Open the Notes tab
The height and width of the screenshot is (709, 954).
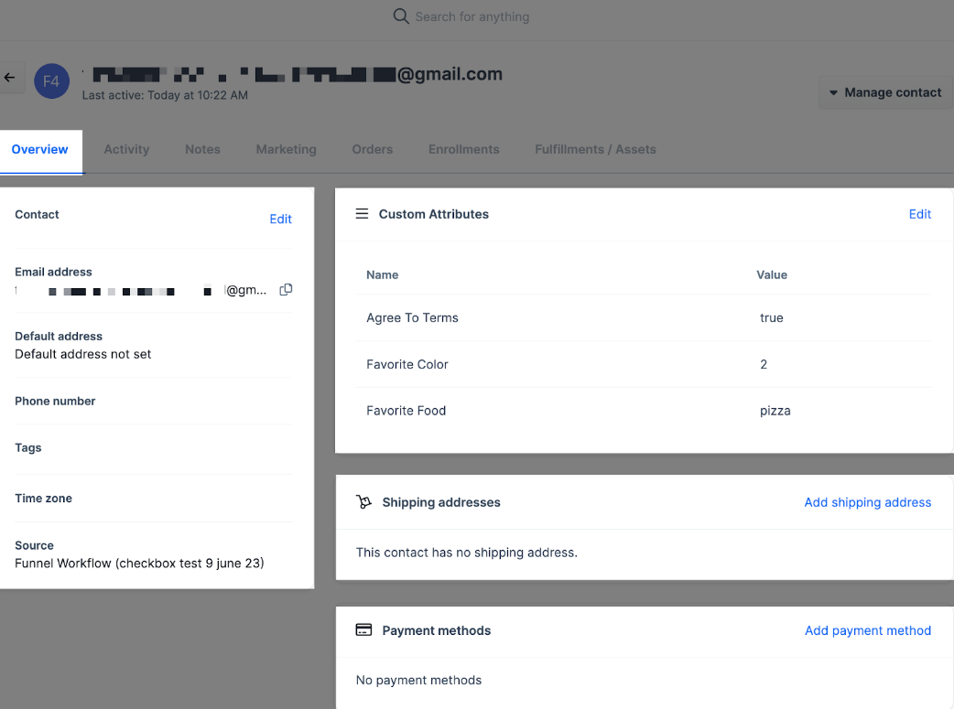[x=202, y=150]
